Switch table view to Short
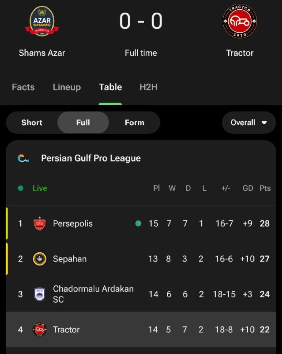This screenshot has width=282, height=354. point(32,123)
